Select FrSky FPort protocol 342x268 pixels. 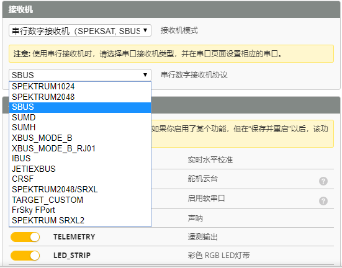(80, 210)
